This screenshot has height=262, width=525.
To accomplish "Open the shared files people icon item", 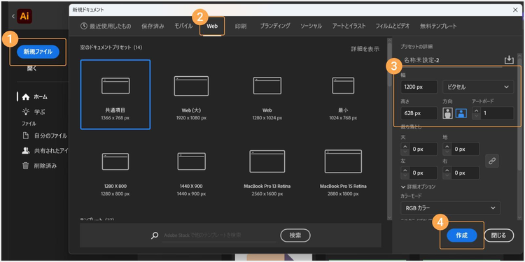I will 26,151.
